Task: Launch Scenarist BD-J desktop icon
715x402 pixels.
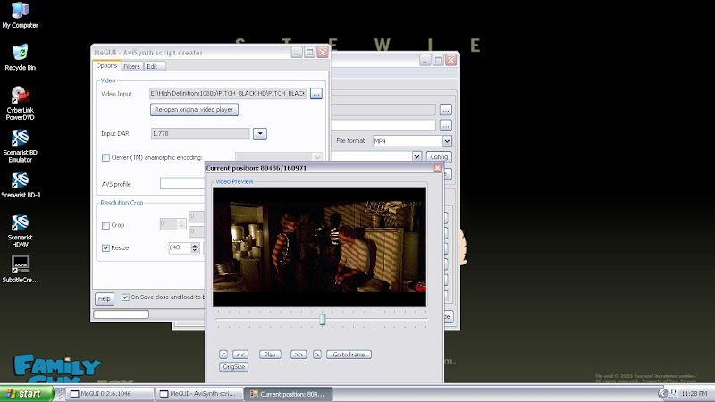Action: click(x=20, y=185)
